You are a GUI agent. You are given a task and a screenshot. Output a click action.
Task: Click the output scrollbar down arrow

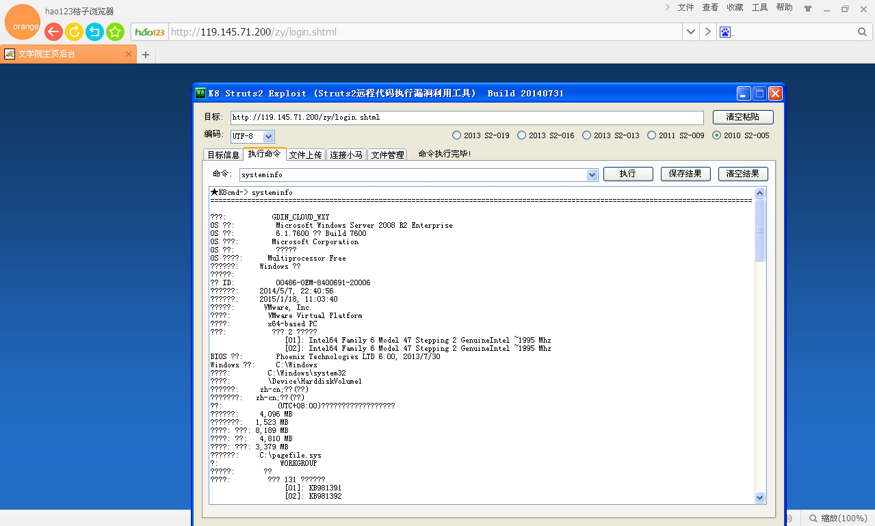[x=759, y=497]
